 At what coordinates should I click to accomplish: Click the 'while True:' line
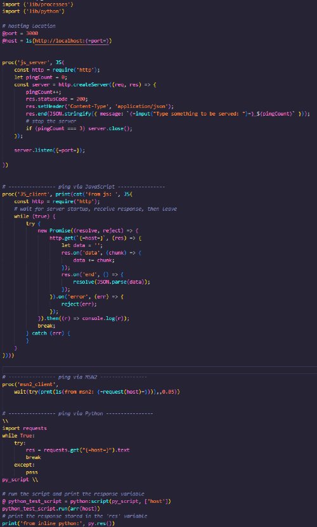18,436
